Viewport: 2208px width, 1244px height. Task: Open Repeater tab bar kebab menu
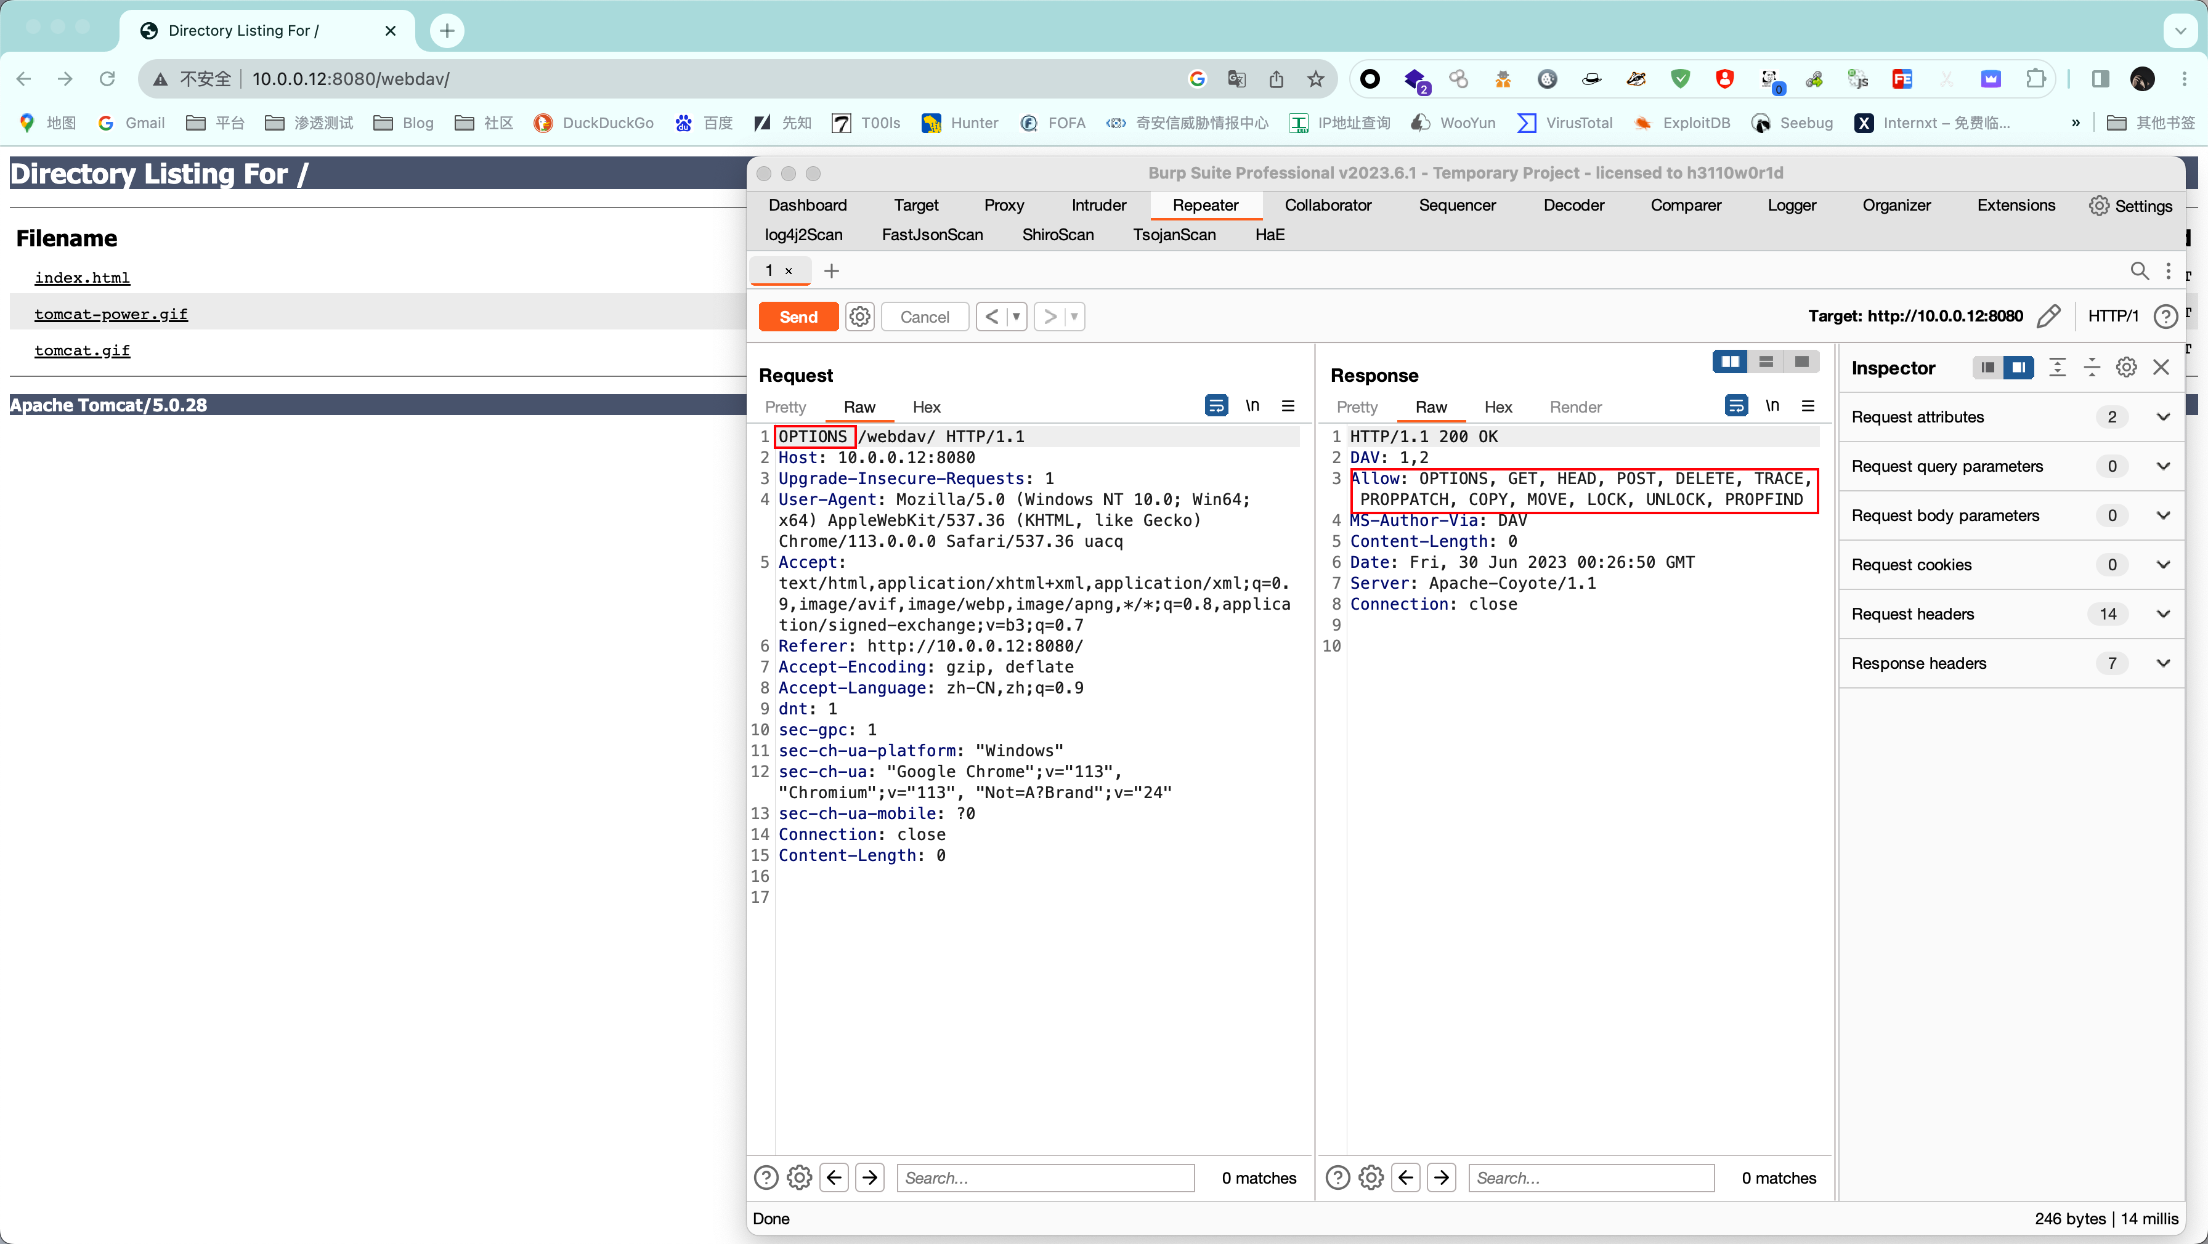pyautogui.click(x=2169, y=271)
